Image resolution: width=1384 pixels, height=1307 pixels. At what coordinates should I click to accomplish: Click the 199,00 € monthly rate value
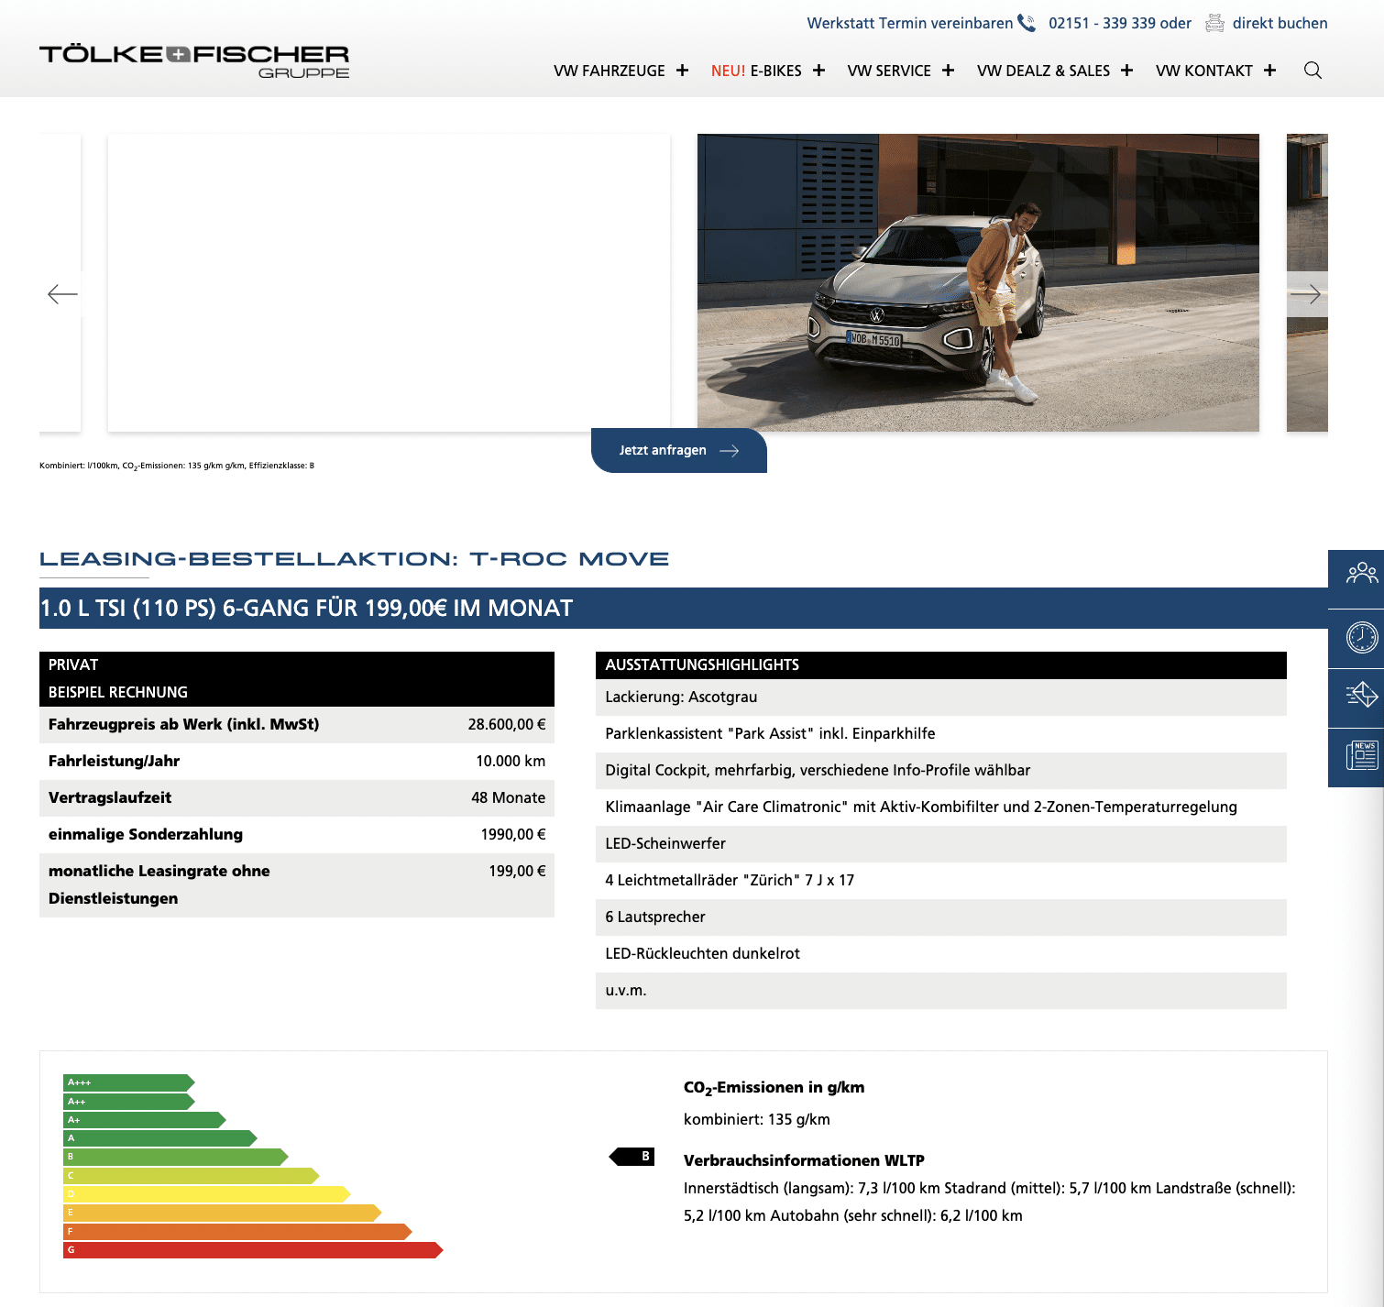[x=517, y=871]
